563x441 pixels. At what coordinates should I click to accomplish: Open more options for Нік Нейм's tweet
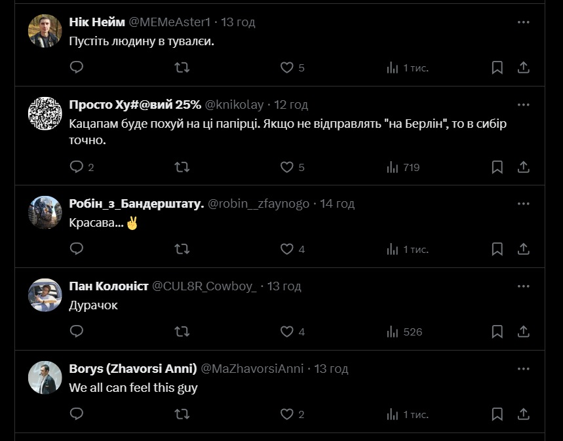click(523, 22)
